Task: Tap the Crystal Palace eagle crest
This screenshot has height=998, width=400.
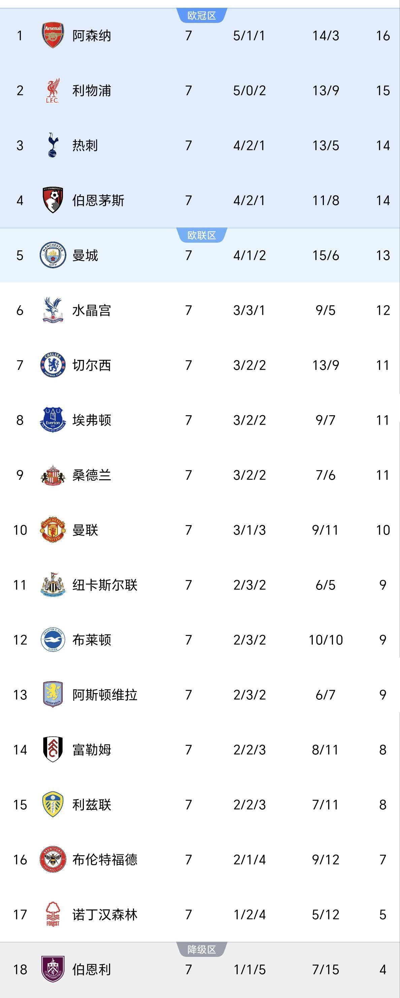Action: click(x=53, y=310)
